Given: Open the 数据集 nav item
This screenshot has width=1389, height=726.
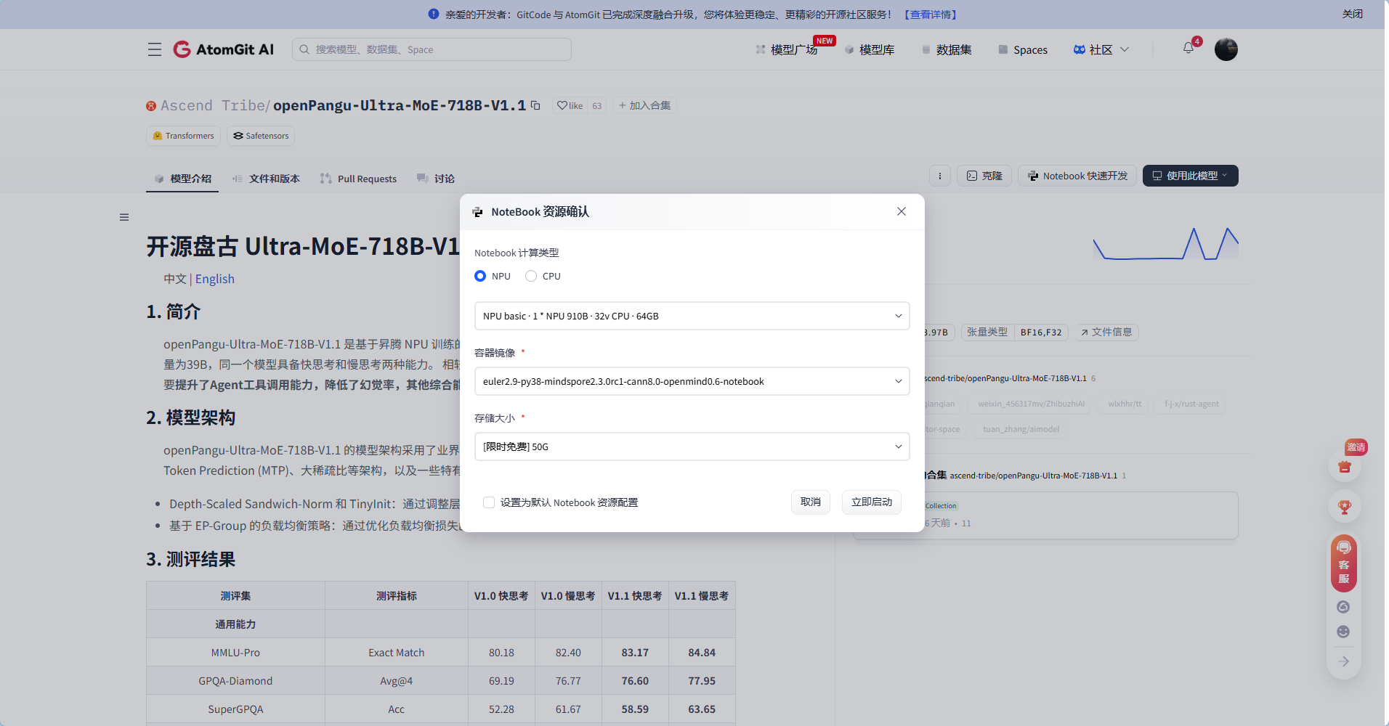Looking at the screenshot, I should 947,49.
